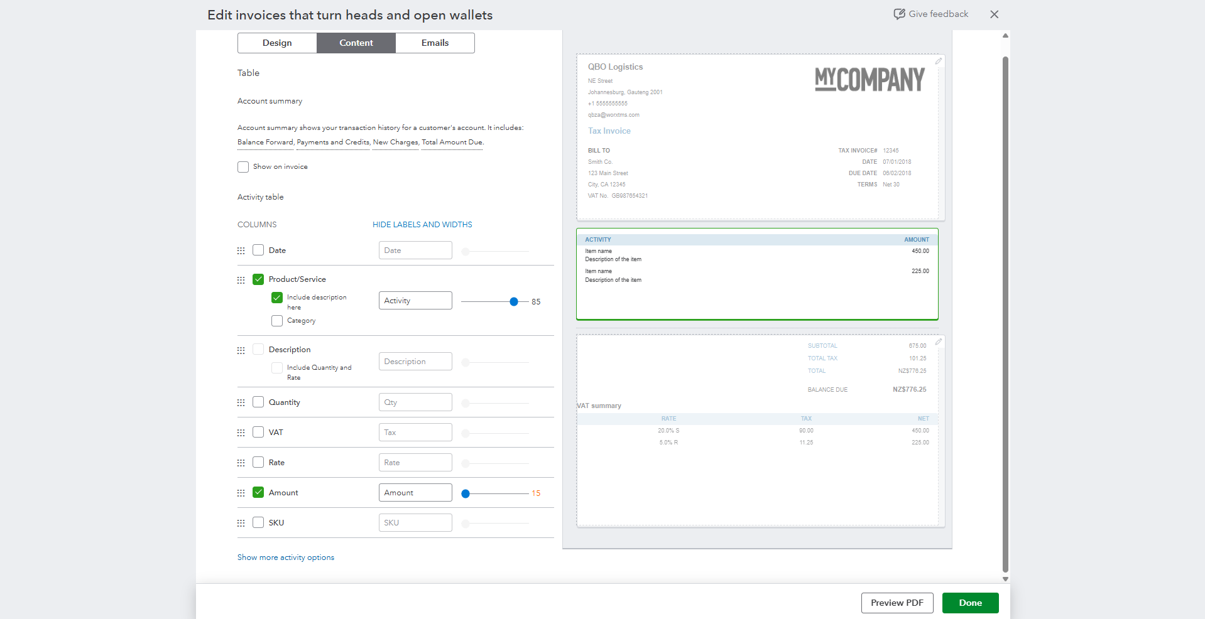The image size is (1205, 619).
Task: Click the Done button
Action: 970,603
